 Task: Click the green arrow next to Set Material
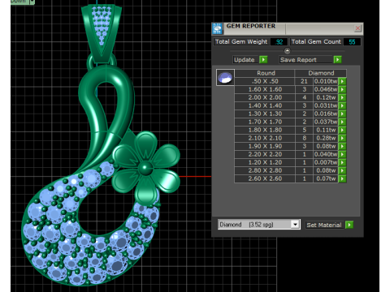tap(349, 225)
